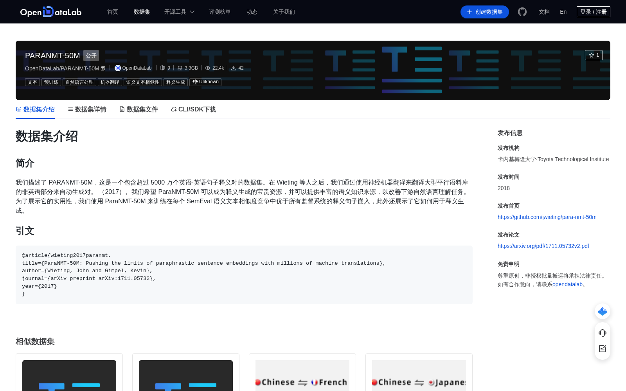This screenshot has height=391, width=626.
Task: Open the 动态 menu item
Action: click(x=252, y=12)
